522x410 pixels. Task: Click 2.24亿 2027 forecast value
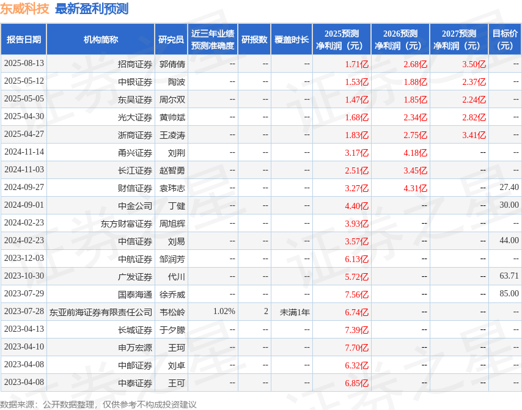tap(474, 99)
